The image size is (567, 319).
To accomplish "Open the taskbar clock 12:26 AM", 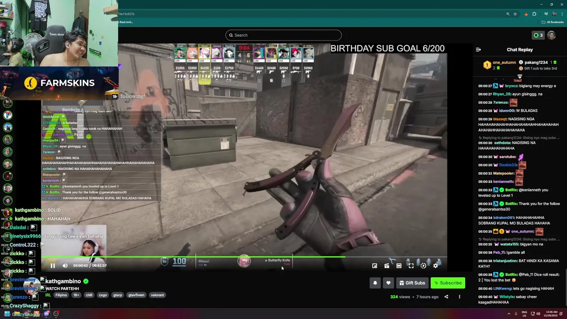I will coord(551,314).
